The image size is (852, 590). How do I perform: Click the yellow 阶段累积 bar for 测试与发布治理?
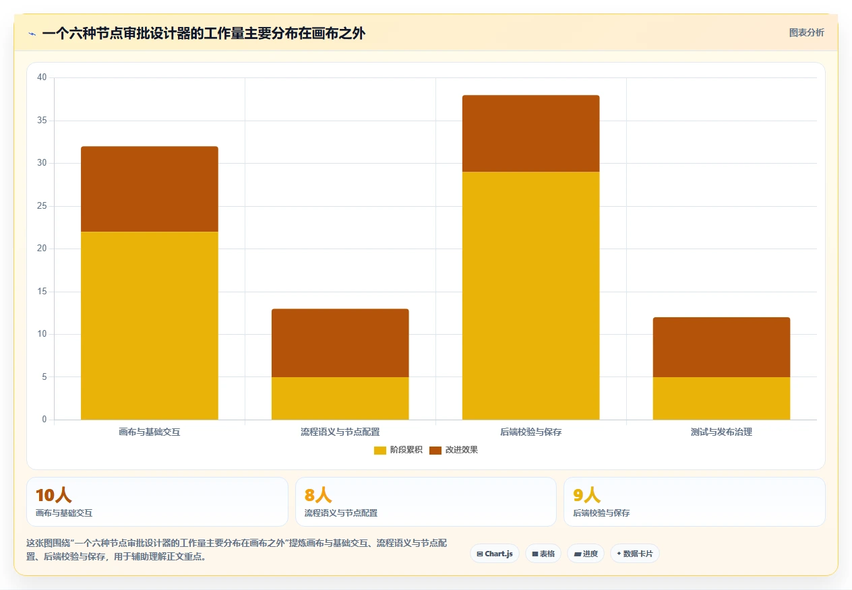(722, 398)
